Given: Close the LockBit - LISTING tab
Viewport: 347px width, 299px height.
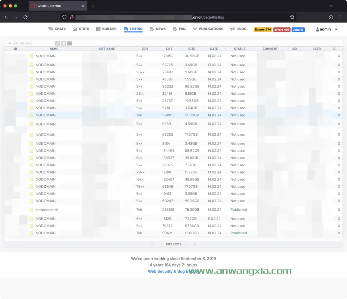Looking at the screenshot, I should click(83, 6).
